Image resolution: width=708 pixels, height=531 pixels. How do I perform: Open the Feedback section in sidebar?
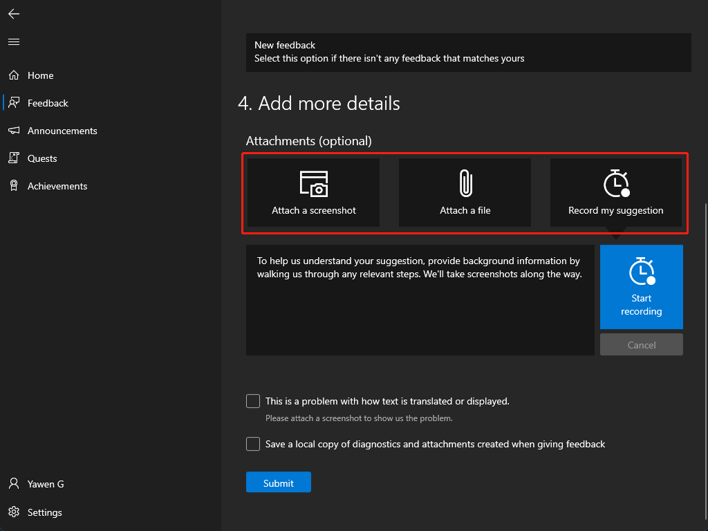coord(48,103)
